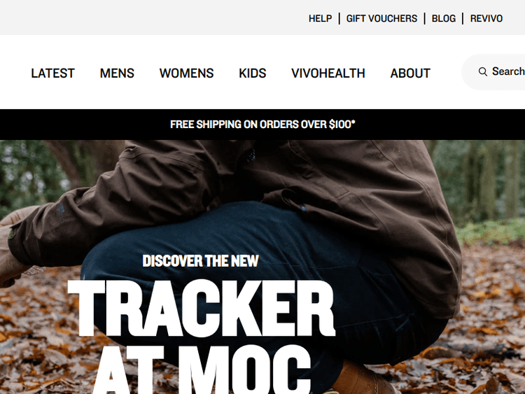Click the magnifying glass search icon
The width and height of the screenshot is (525, 394).
click(x=482, y=71)
